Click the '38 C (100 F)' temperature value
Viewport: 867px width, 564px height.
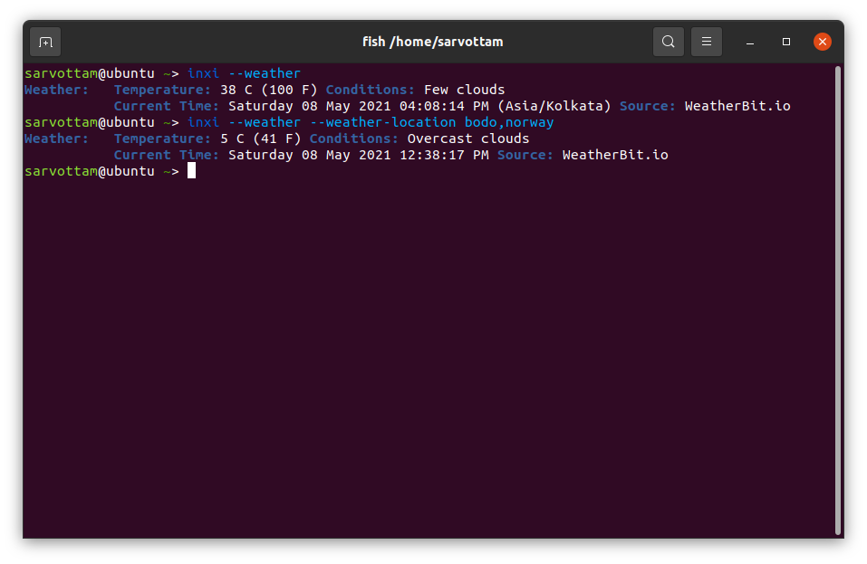pyautogui.click(x=268, y=90)
